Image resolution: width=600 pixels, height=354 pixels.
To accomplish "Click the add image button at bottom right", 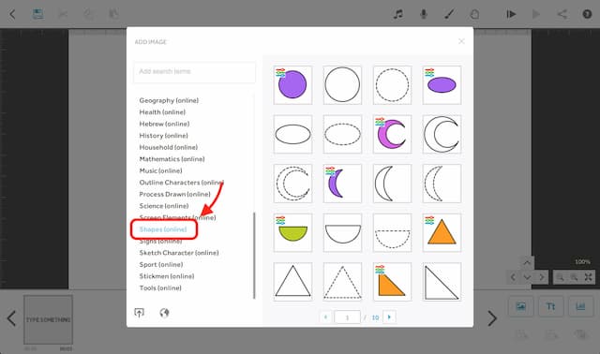I will pos(521,306).
